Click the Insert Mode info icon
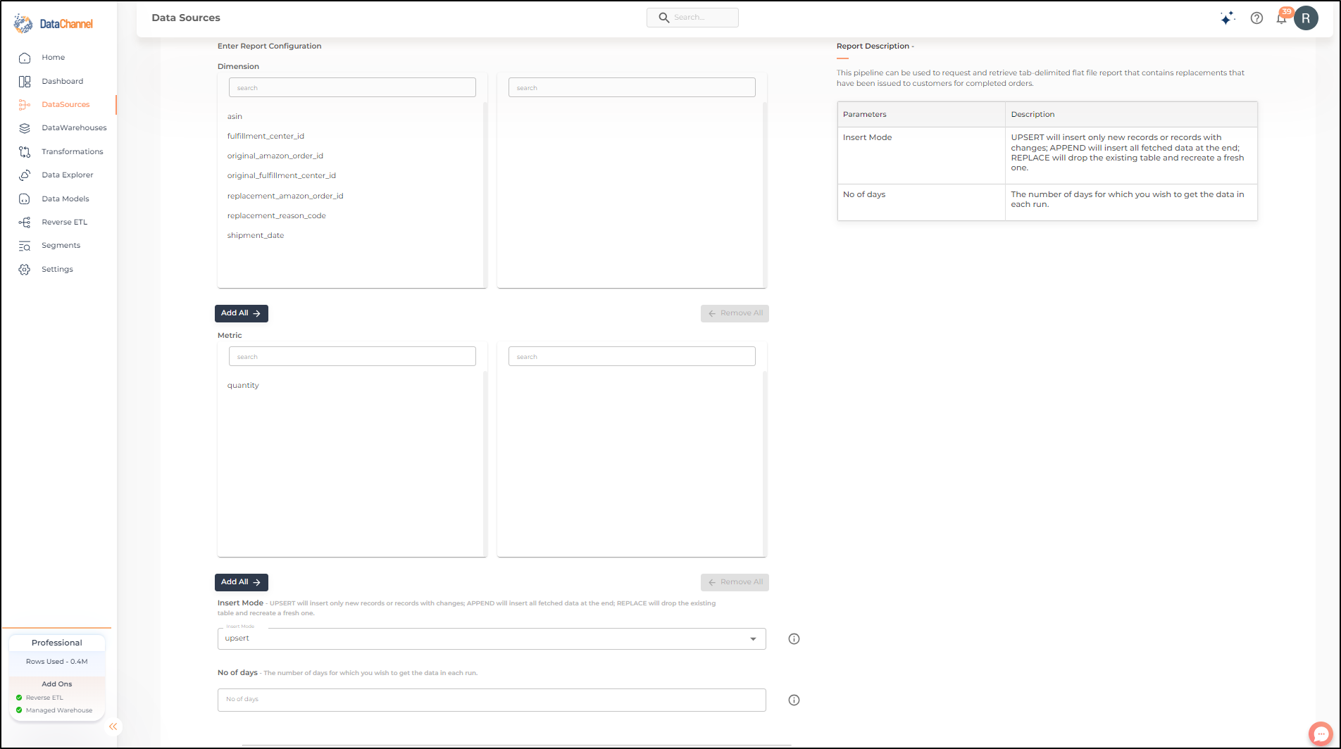 pos(794,639)
